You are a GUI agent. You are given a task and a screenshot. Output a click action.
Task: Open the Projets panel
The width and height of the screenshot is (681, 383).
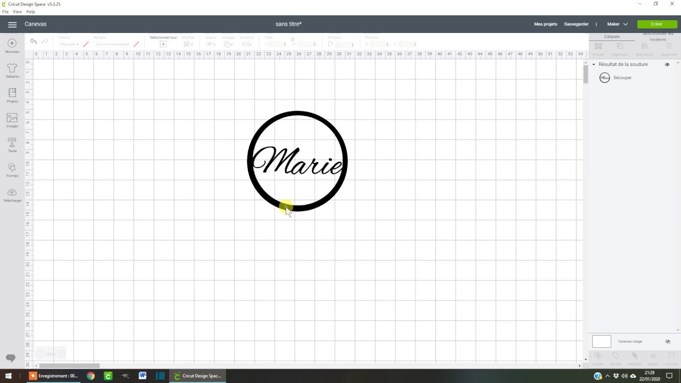(x=12, y=93)
